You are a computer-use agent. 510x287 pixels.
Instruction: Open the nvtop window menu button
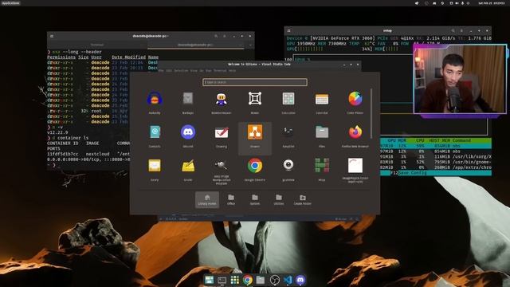[461, 30]
